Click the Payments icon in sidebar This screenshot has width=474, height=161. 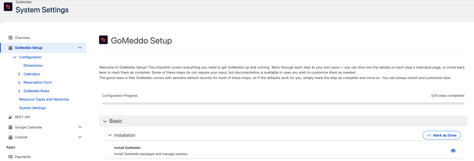tap(11, 157)
